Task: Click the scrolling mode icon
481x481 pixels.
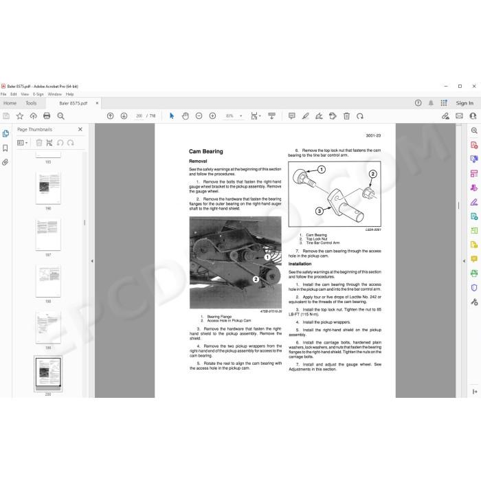Action: click(272, 116)
